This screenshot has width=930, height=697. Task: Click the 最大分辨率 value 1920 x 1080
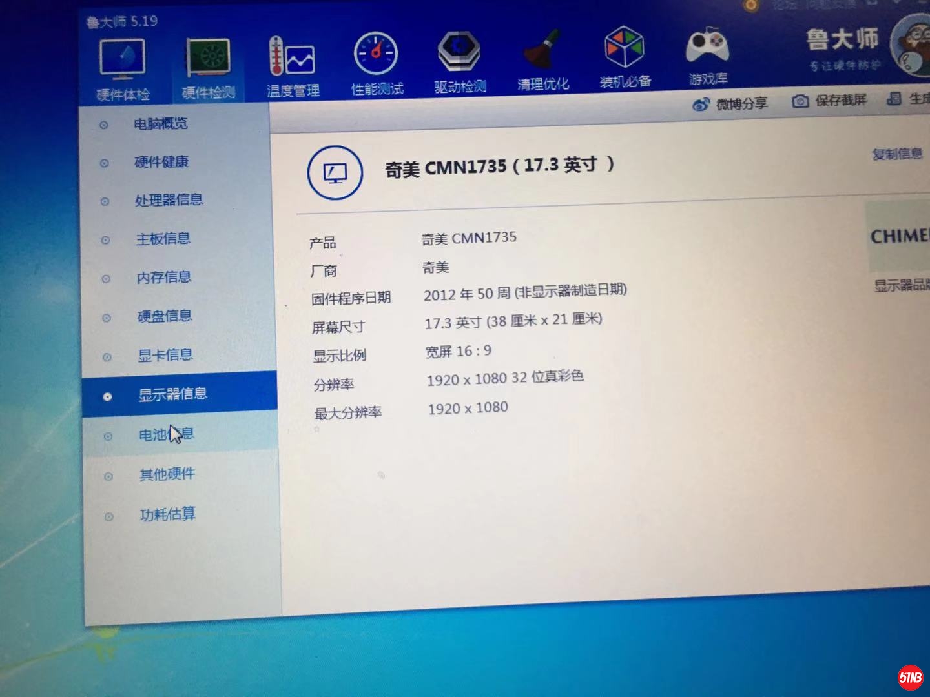tap(468, 408)
